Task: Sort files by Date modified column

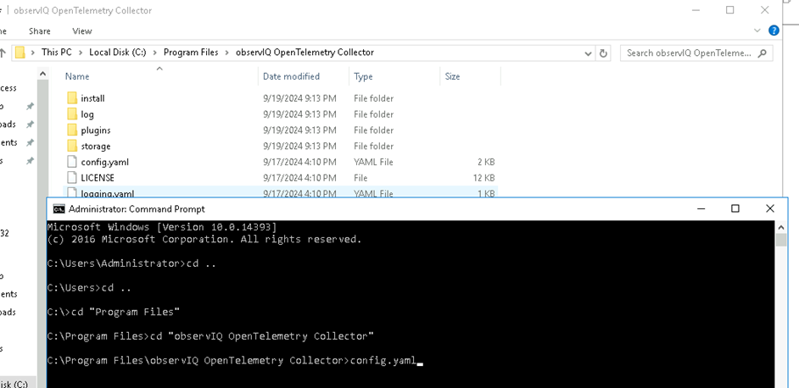Action: click(x=291, y=76)
